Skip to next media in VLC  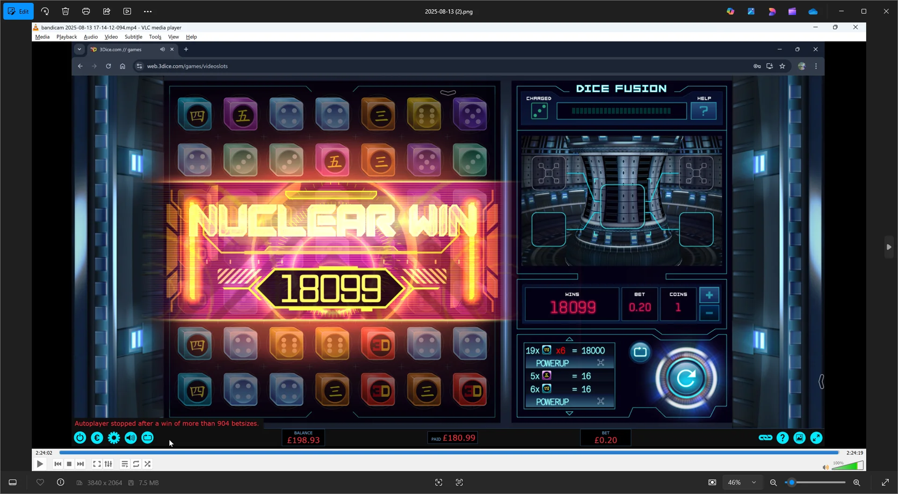tap(80, 464)
